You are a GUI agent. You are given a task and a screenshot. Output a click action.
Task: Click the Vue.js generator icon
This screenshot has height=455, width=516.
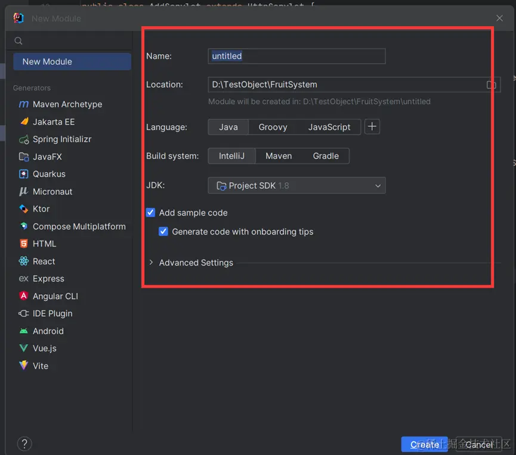24,348
